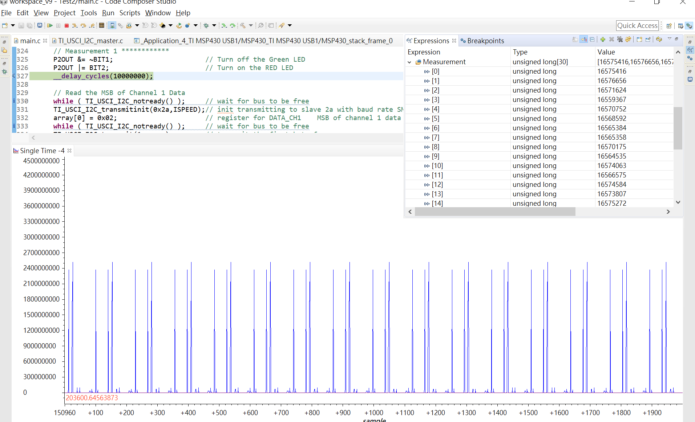
Task: Click the Quick Access search field
Action: click(637, 25)
